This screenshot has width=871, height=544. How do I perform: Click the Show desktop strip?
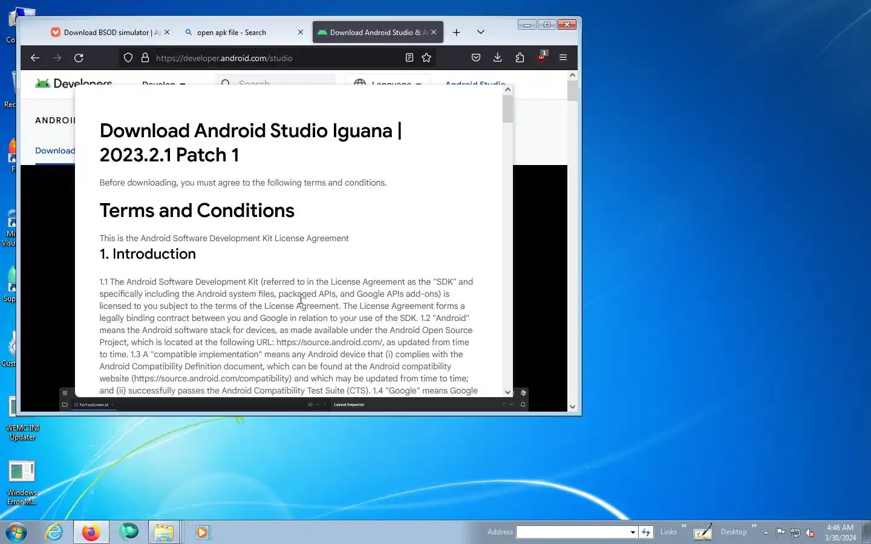866,533
